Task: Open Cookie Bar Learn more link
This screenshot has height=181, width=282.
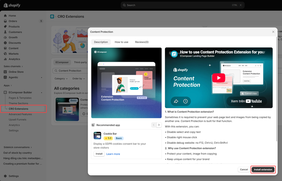Action: click(113, 154)
